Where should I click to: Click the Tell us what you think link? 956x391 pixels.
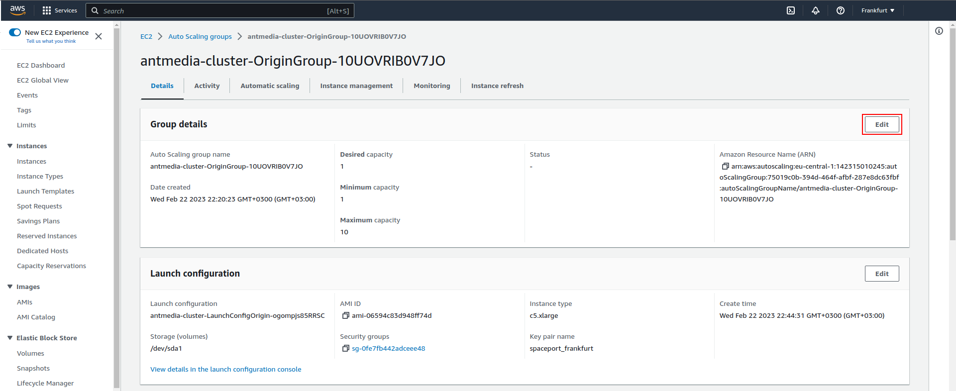tap(51, 41)
